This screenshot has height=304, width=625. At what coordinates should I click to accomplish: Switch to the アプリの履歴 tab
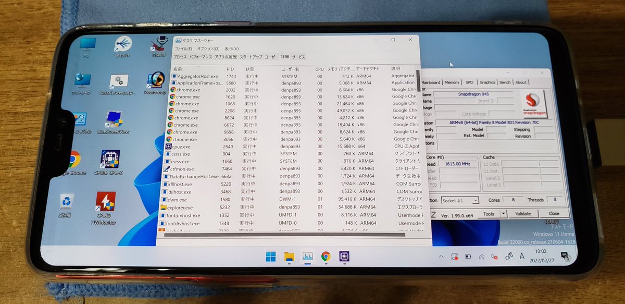click(x=226, y=57)
